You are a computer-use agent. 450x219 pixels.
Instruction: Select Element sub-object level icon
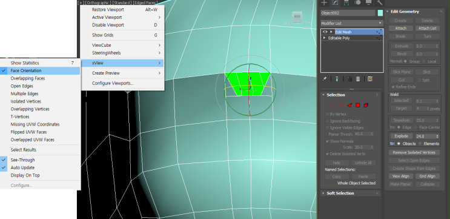366,106
